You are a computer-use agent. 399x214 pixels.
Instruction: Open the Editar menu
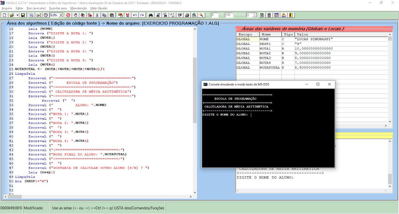20,8
